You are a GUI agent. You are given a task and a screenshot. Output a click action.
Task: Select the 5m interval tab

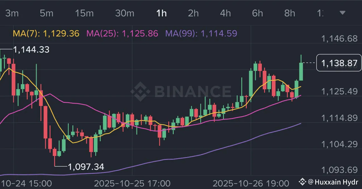click(x=47, y=13)
